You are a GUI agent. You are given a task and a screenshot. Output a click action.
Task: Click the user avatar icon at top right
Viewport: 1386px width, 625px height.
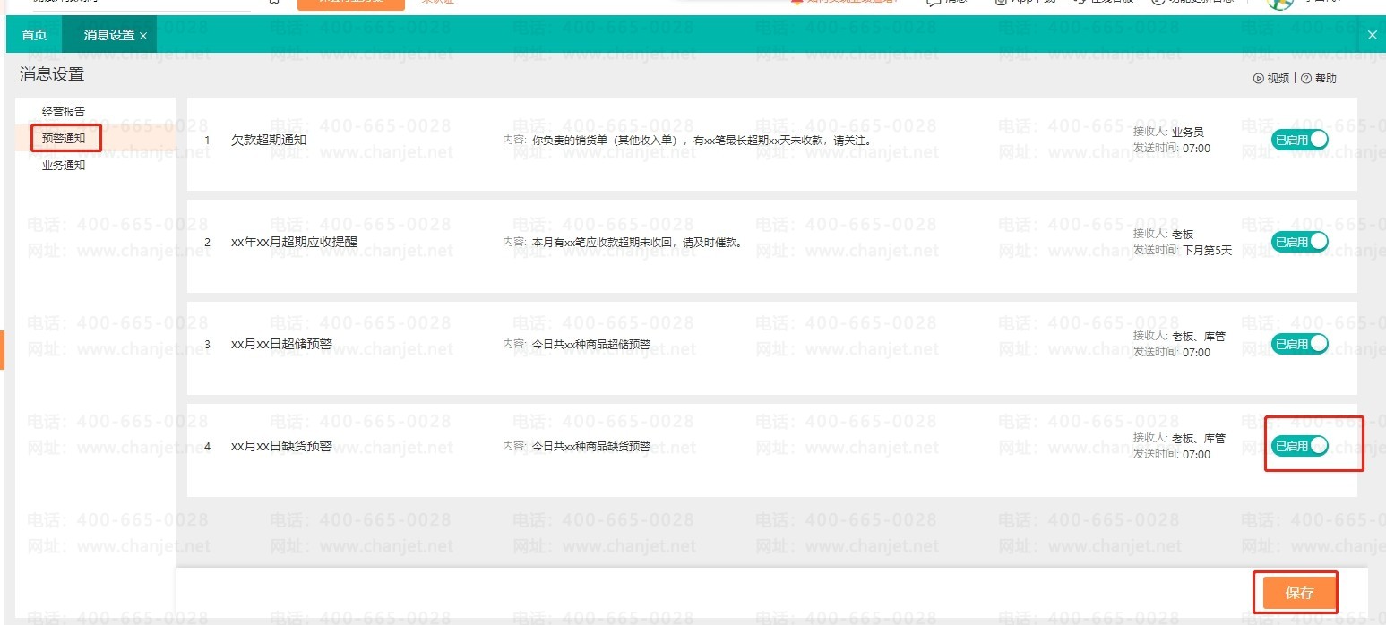tap(1281, 4)
